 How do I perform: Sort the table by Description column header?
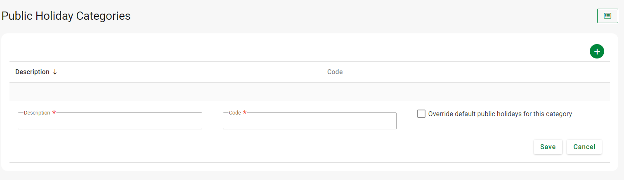coord(32,72)
